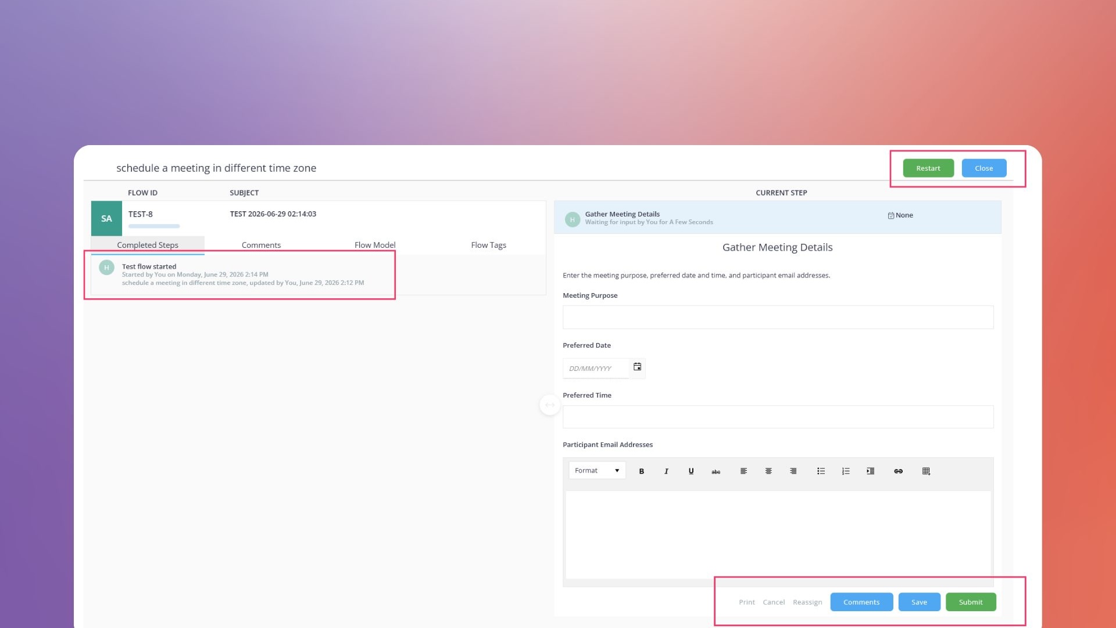Indent text in editor toolbar
Viewport: 1116px width, 628px height.
[870, 471]
